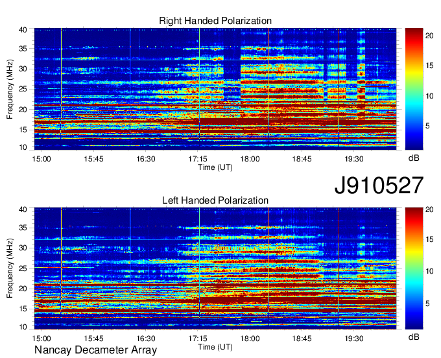Click the 18:45 time tick of Left Handed plot
Viewport: 441px width, 358px height.
tap(302, 338)
